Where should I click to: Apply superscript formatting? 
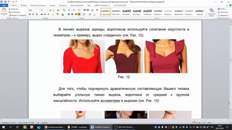[x=48, y=14]
